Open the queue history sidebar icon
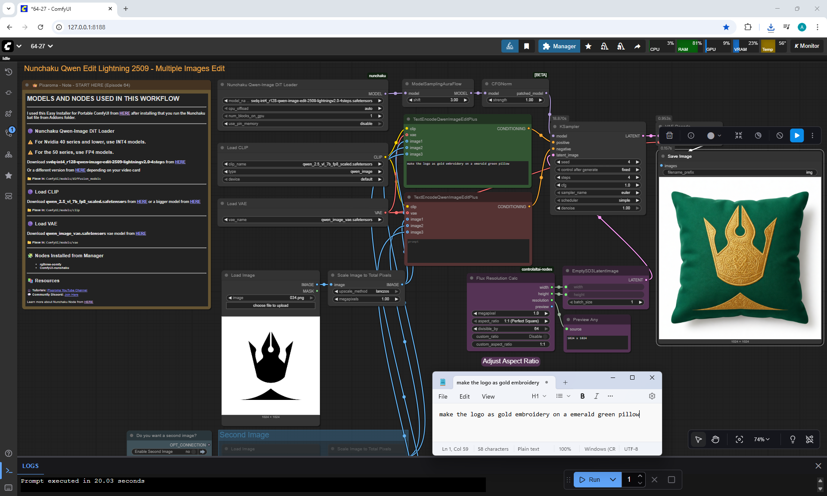The image size is (827, 496). click(x=8, y=72)
